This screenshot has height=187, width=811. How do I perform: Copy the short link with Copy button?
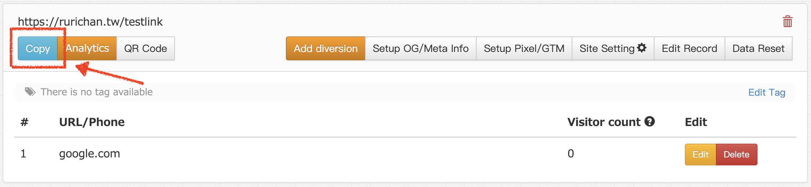click(x=38, y=48)
